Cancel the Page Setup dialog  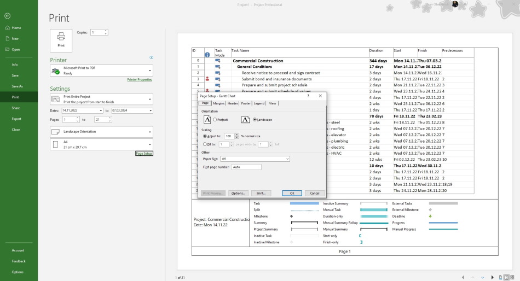(314, 193)
